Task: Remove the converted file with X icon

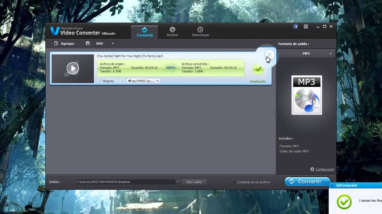Action: pyautogui.click(x=269, y=54)
